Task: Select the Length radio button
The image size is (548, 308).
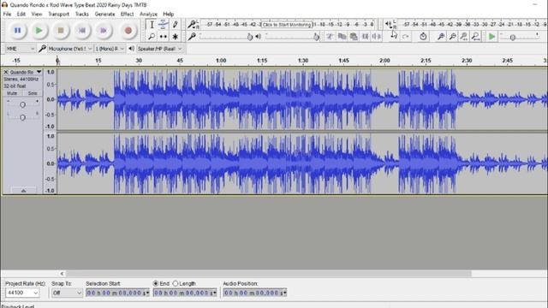Action: tap(176, 283)
